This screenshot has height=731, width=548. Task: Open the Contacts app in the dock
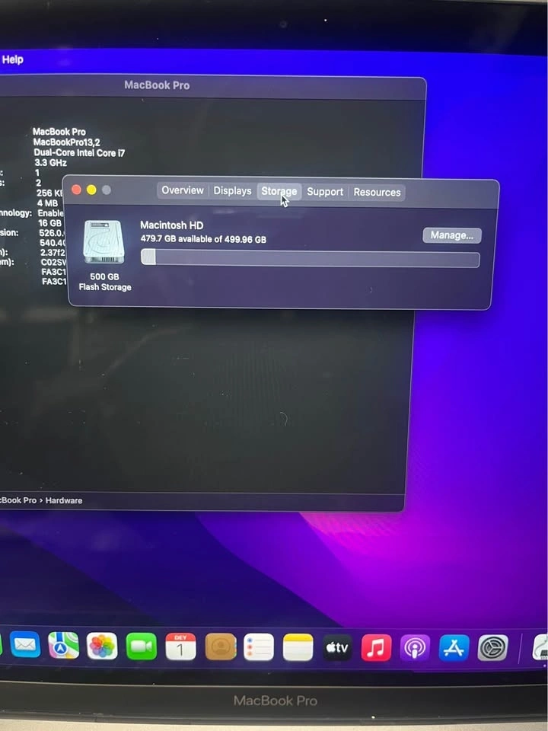click(220, 647)
